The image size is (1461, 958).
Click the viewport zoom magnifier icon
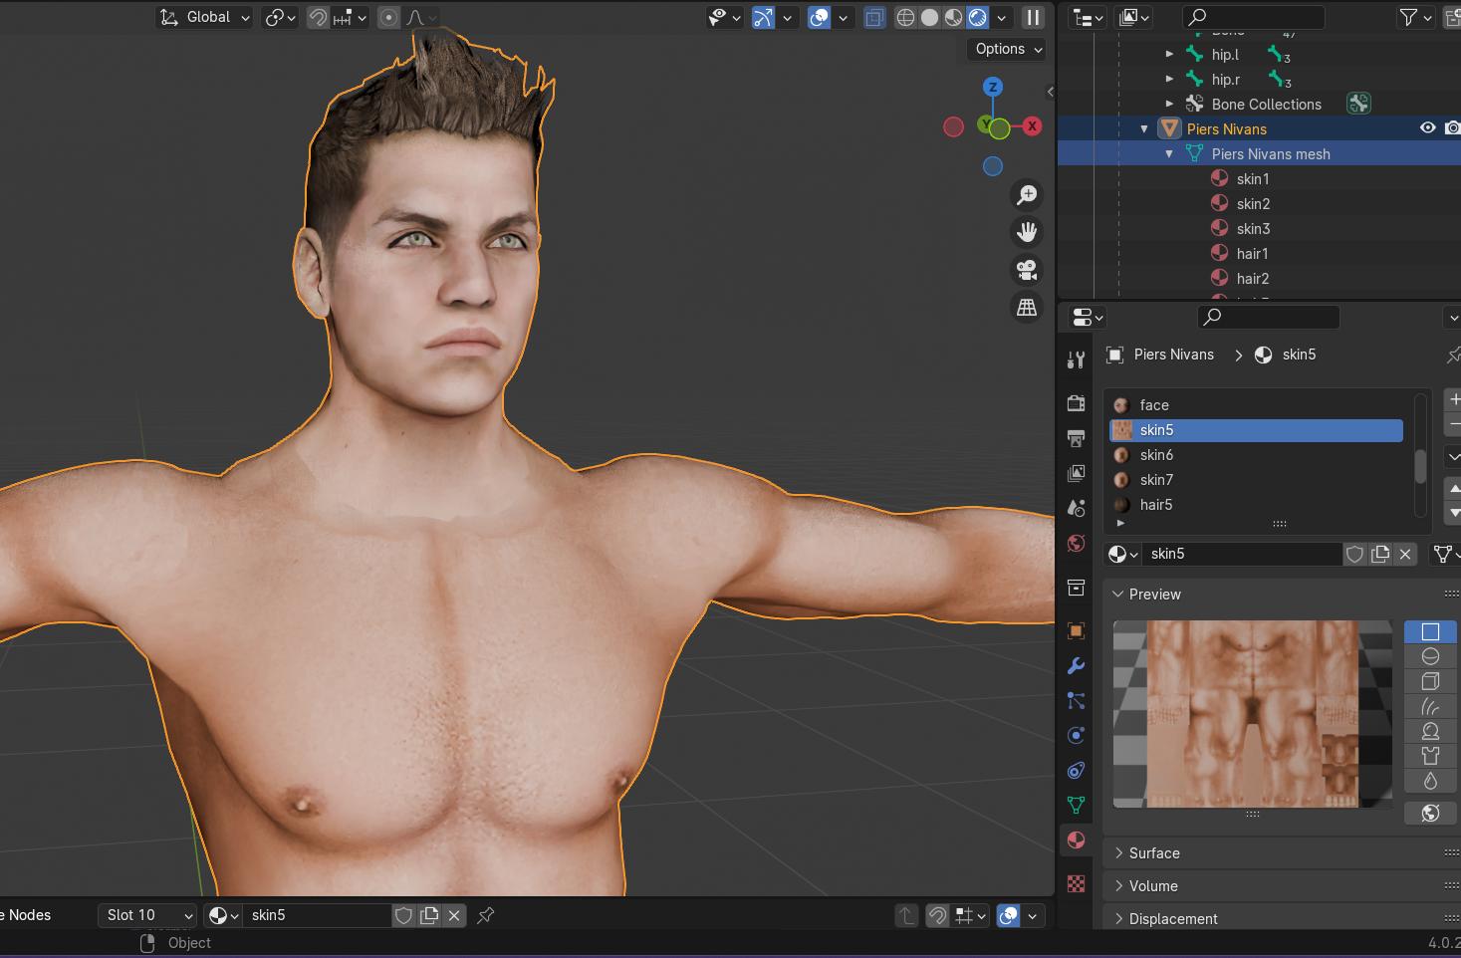1027,195
